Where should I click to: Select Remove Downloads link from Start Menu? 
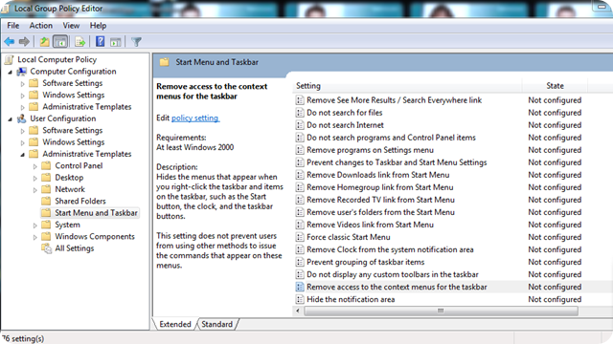(378, 175)
